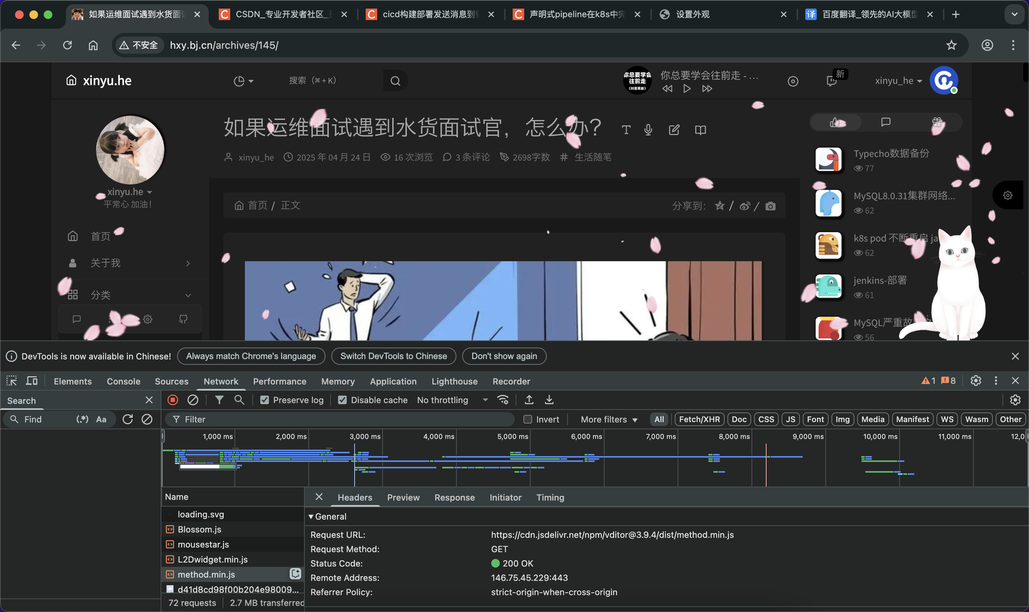Click the browser reload button
Viewport: 1029px width, 612px height.
pyautogui.click(x=67, y=45)
